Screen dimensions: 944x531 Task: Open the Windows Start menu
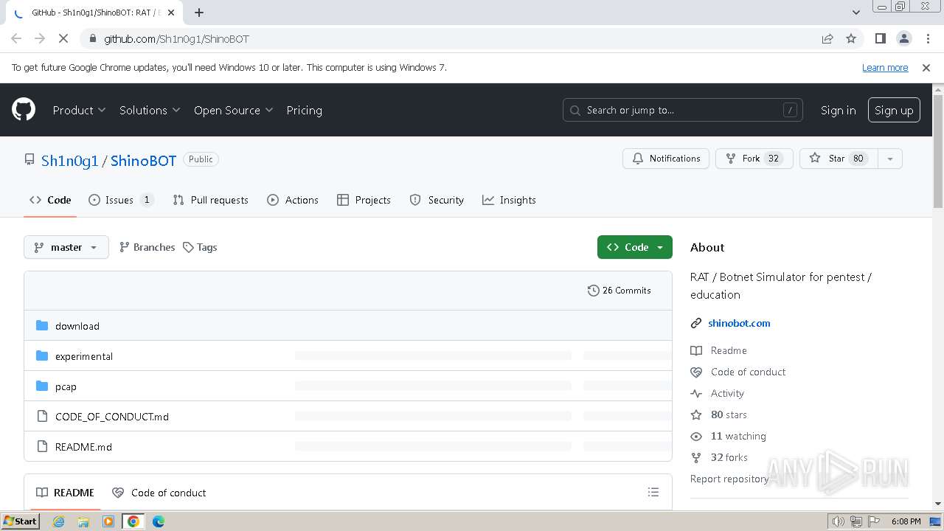20,521
